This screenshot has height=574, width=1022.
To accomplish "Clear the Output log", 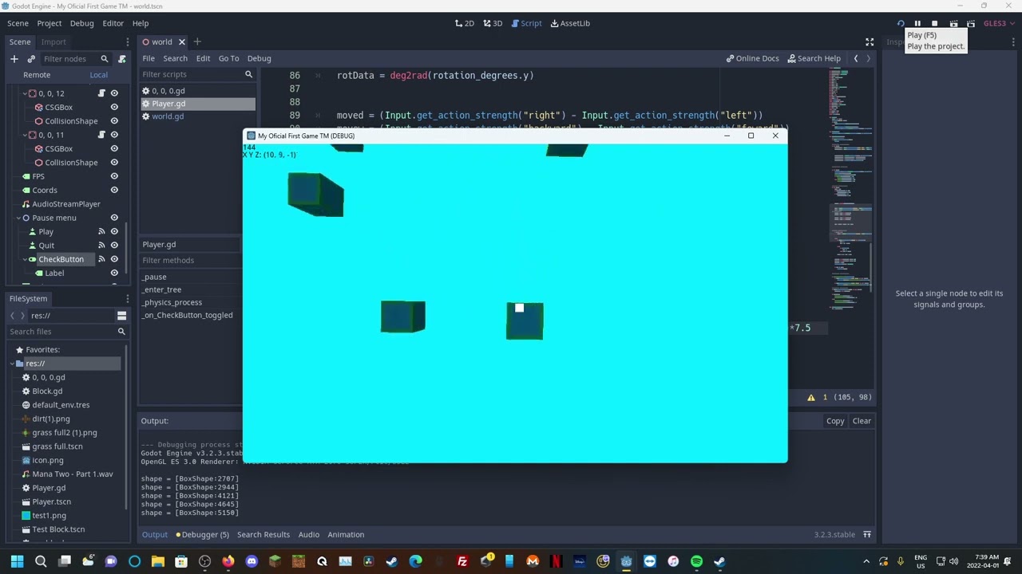I will [x=862, y=421].
